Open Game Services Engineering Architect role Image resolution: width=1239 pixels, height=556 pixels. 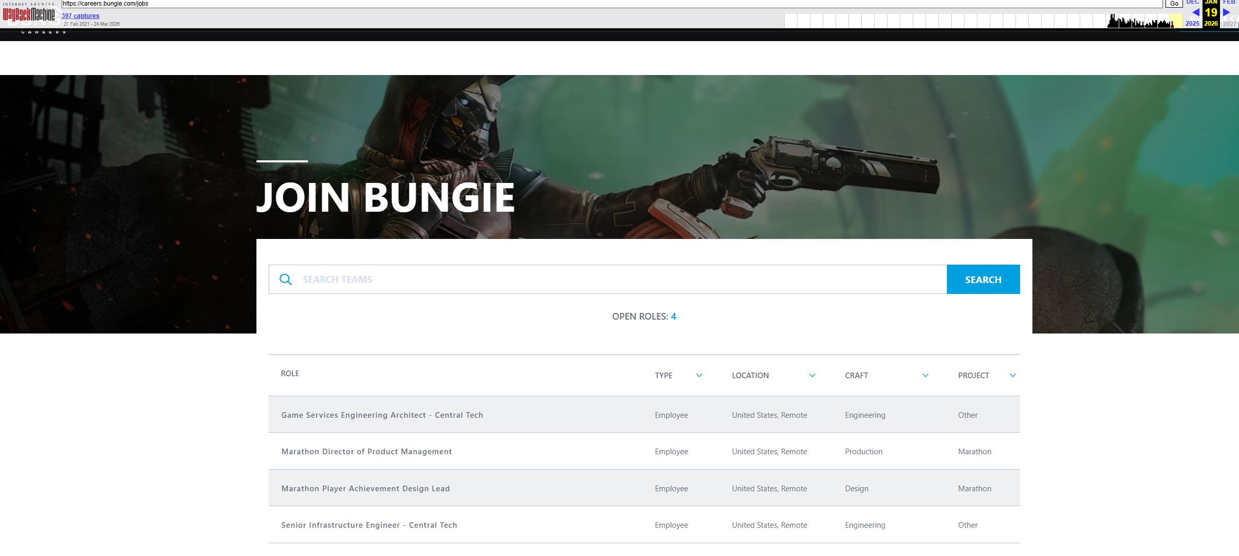click(382, 415)
